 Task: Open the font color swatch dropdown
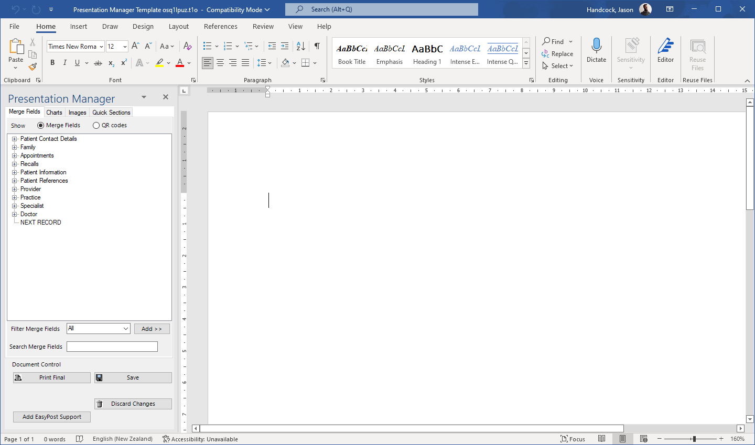coord(188,63)
